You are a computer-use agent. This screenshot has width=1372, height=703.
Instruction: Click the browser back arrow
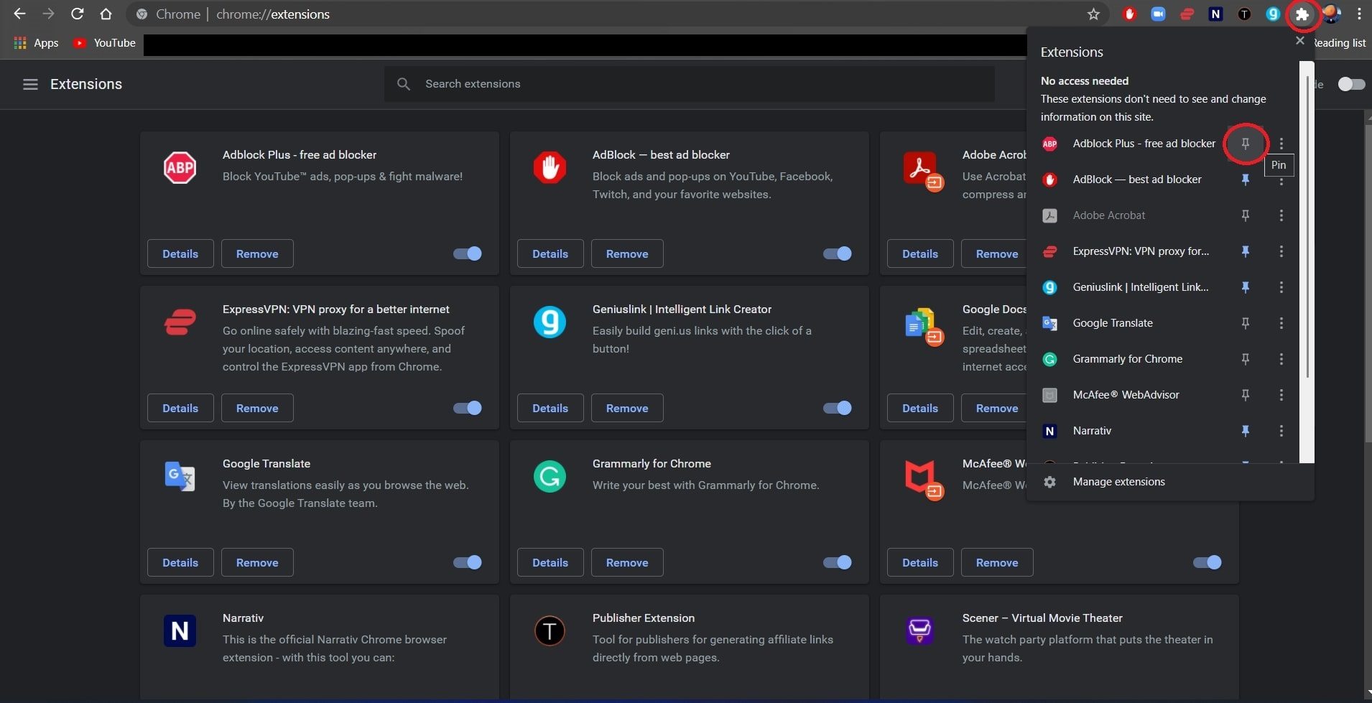coord(19,14)
